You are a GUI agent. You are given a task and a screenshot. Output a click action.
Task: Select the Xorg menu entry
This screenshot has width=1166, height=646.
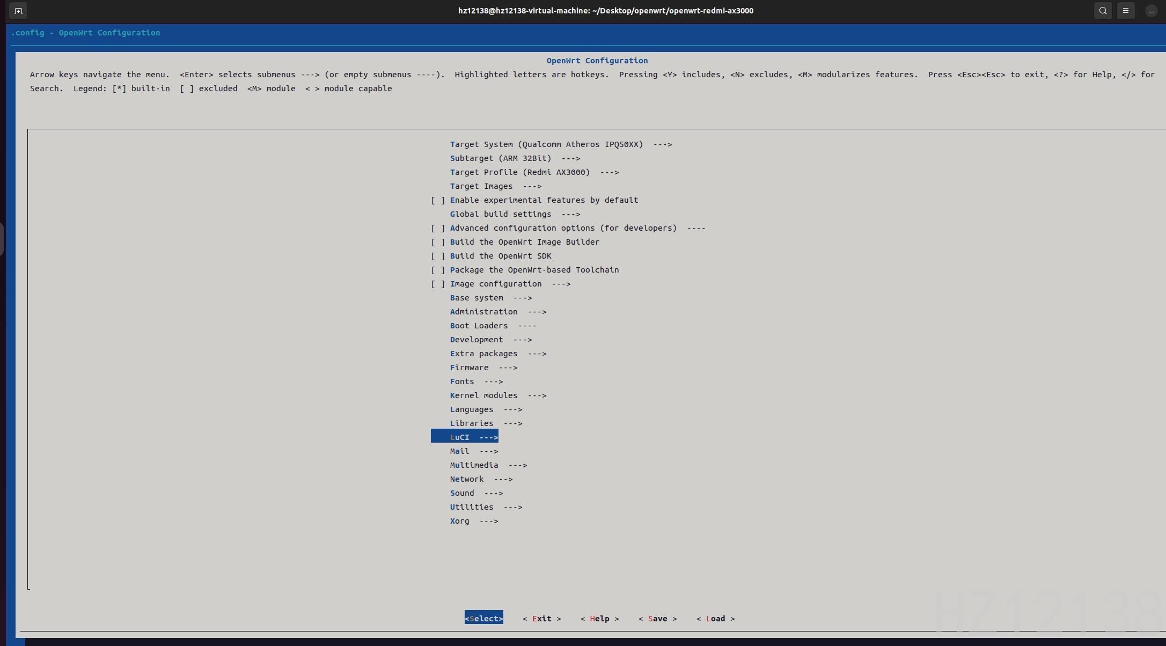(x=474, y=521)
